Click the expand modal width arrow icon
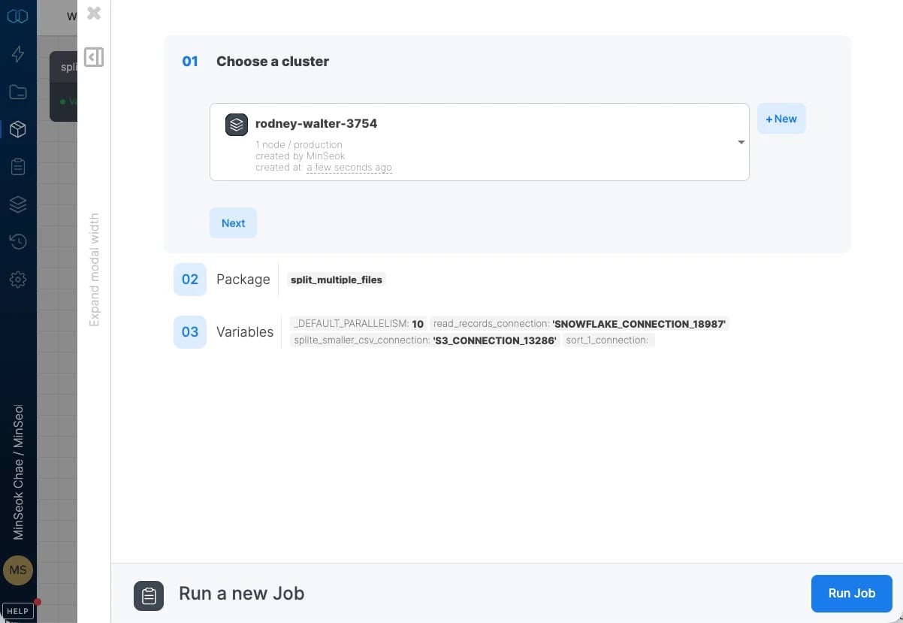 pos(94,57)
